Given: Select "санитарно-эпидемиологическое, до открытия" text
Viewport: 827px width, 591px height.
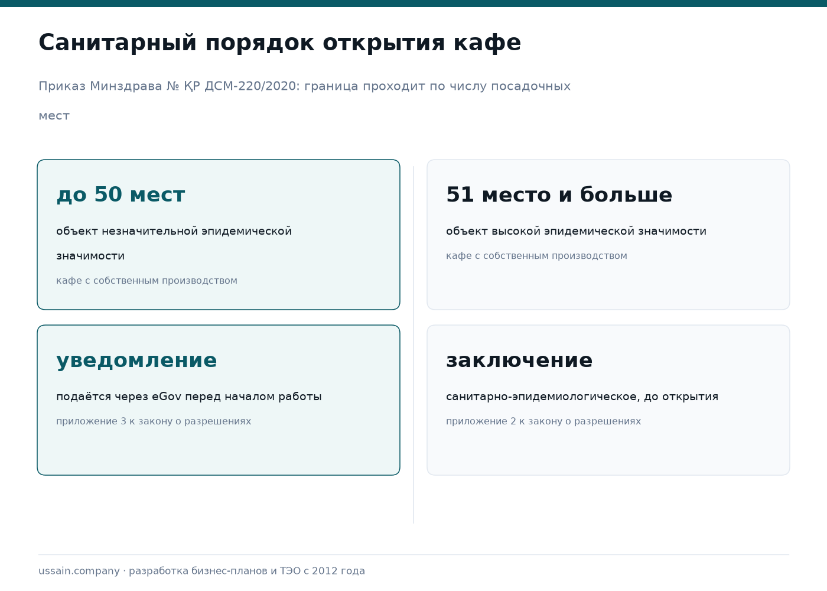Looking at the screenshot, I should [x=582, y=397].
